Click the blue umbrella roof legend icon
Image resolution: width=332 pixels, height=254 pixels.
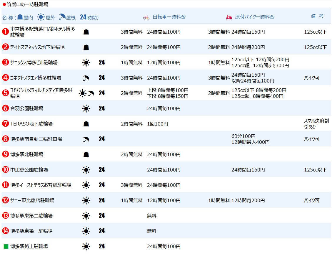[x=62, y=17]
